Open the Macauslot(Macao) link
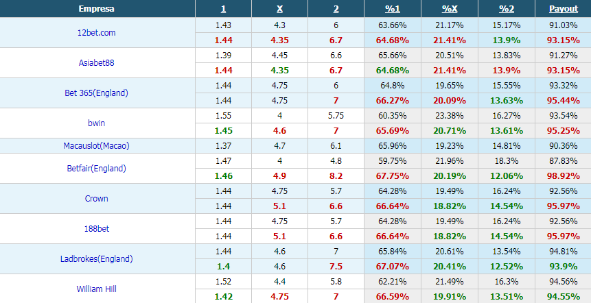 tap(97, 145)
